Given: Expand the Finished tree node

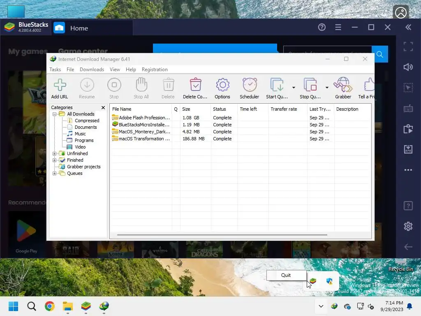Looking at the screenshot, I should [55, 160].
